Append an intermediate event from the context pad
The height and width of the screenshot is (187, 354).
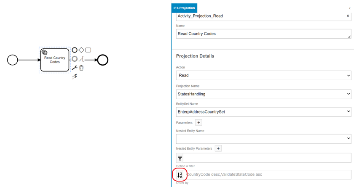(75, 59)
